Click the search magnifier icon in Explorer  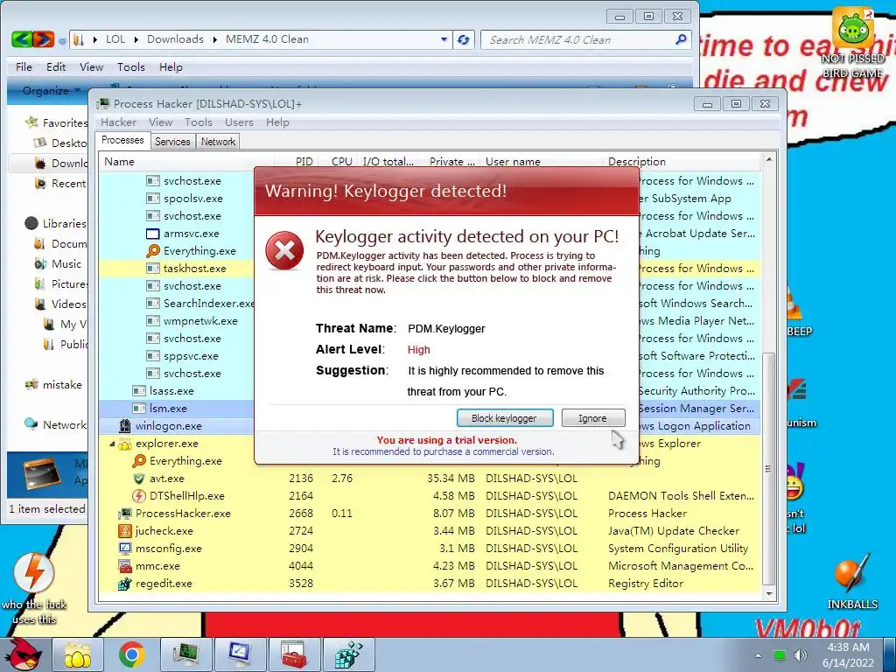tap(681, 39)
